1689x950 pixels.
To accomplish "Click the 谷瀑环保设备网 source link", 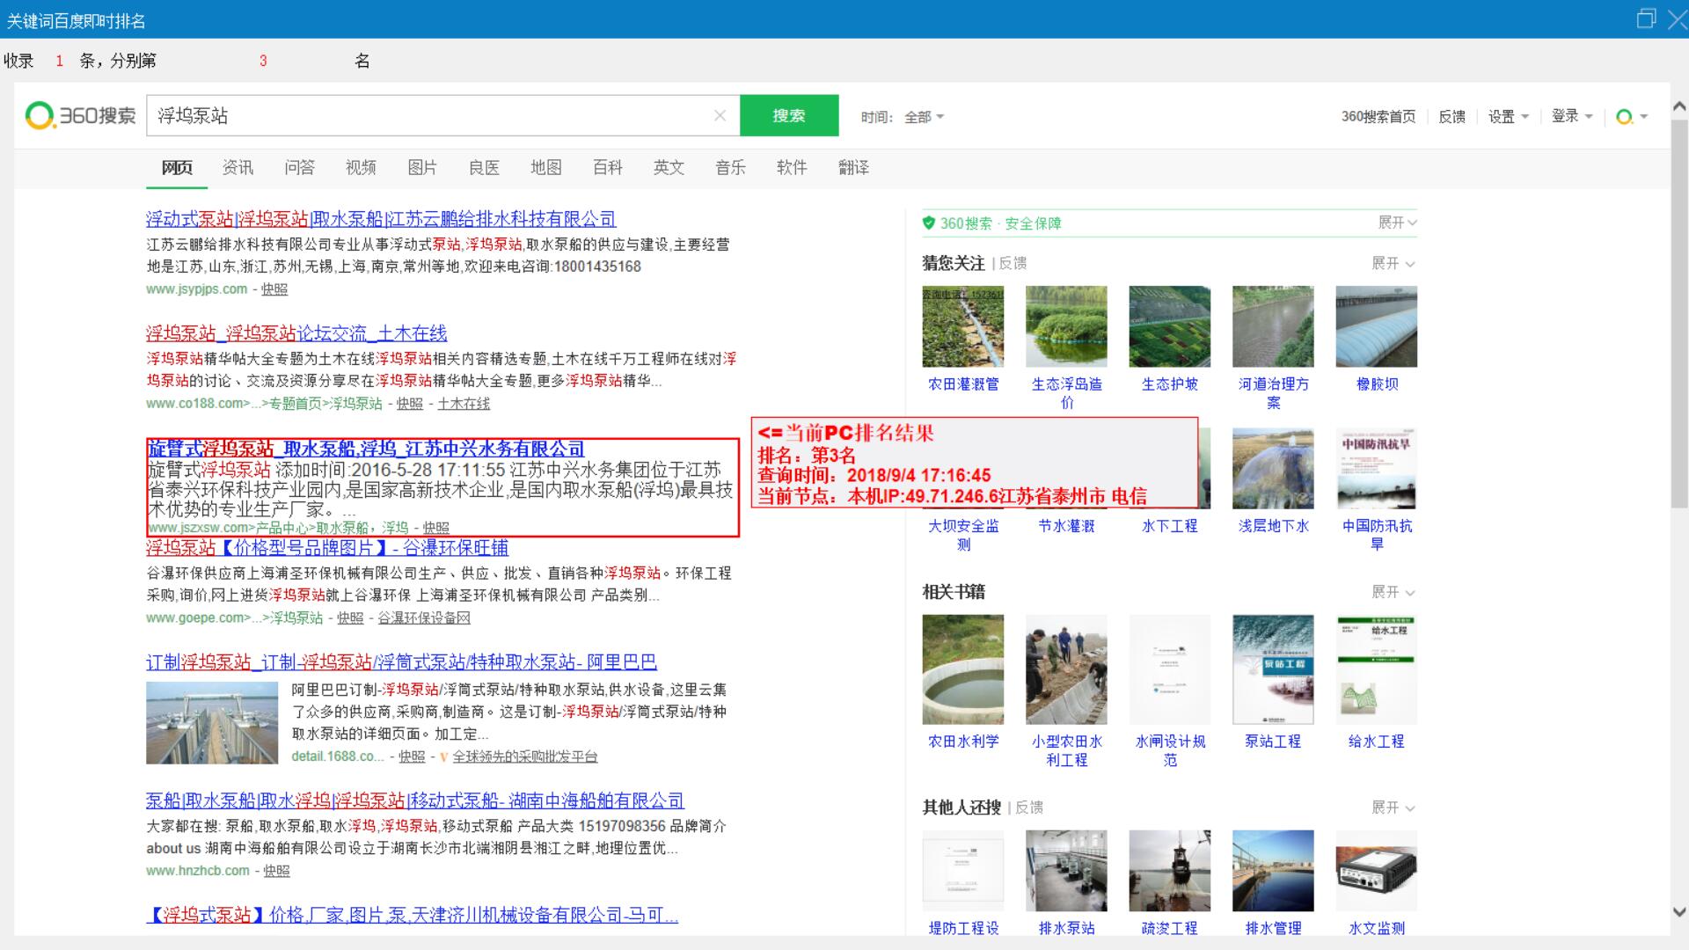I will coord(424,618).
